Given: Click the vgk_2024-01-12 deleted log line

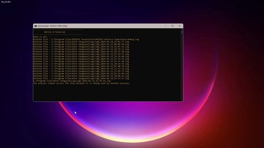Looking at the screenshot, I should [x=81, y=66].
